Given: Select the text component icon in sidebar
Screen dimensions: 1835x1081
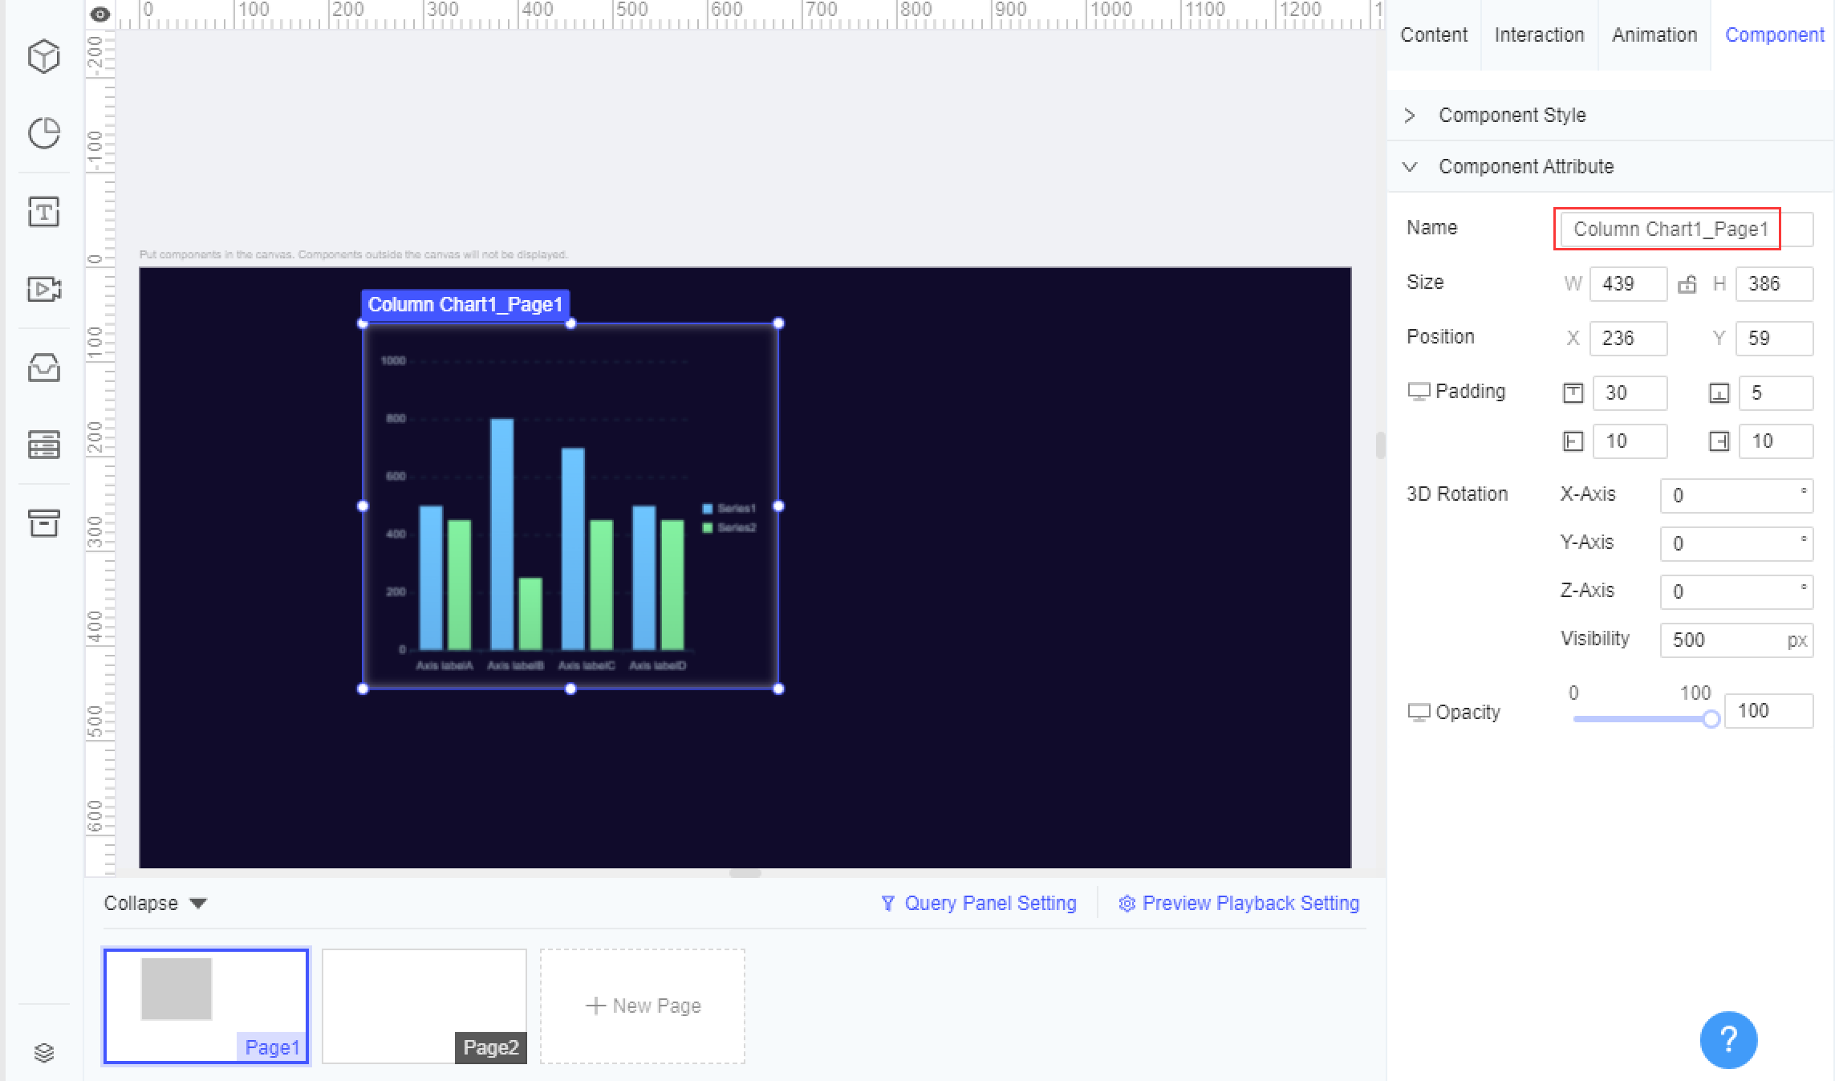Looking at the screenshot, I should click(x=43, y=212).
